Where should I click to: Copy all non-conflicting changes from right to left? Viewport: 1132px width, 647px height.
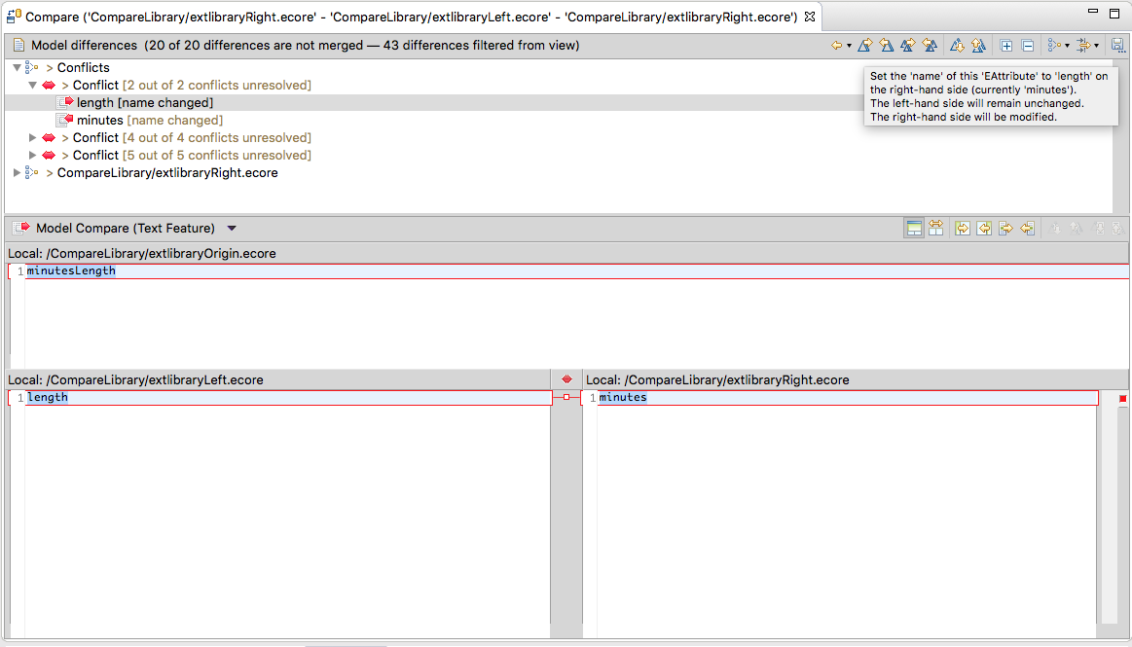(984, 229)
